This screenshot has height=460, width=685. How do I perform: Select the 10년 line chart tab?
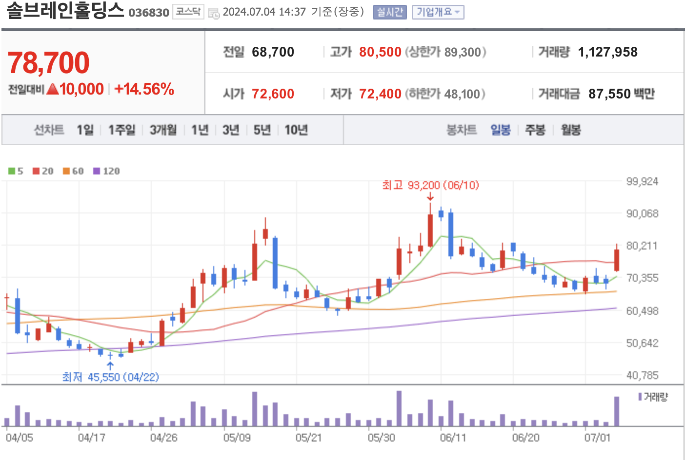pyautogui.click(x=296, y=130)
